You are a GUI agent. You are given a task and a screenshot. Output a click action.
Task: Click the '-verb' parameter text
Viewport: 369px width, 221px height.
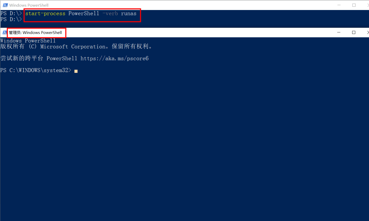pos(110,13)
